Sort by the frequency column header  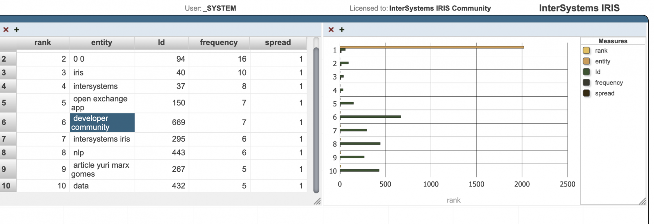pos(219,42)
